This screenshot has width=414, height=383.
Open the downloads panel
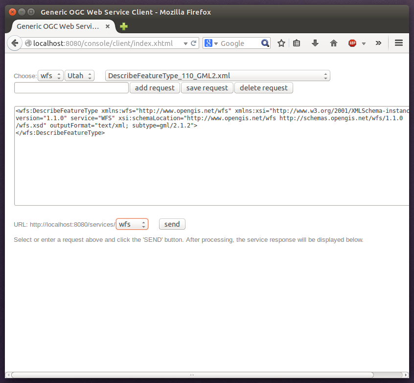pyautogui.click(x=315, y=43)
